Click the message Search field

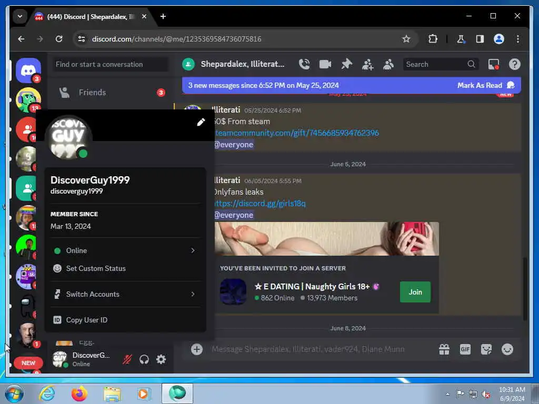[441, 64]
